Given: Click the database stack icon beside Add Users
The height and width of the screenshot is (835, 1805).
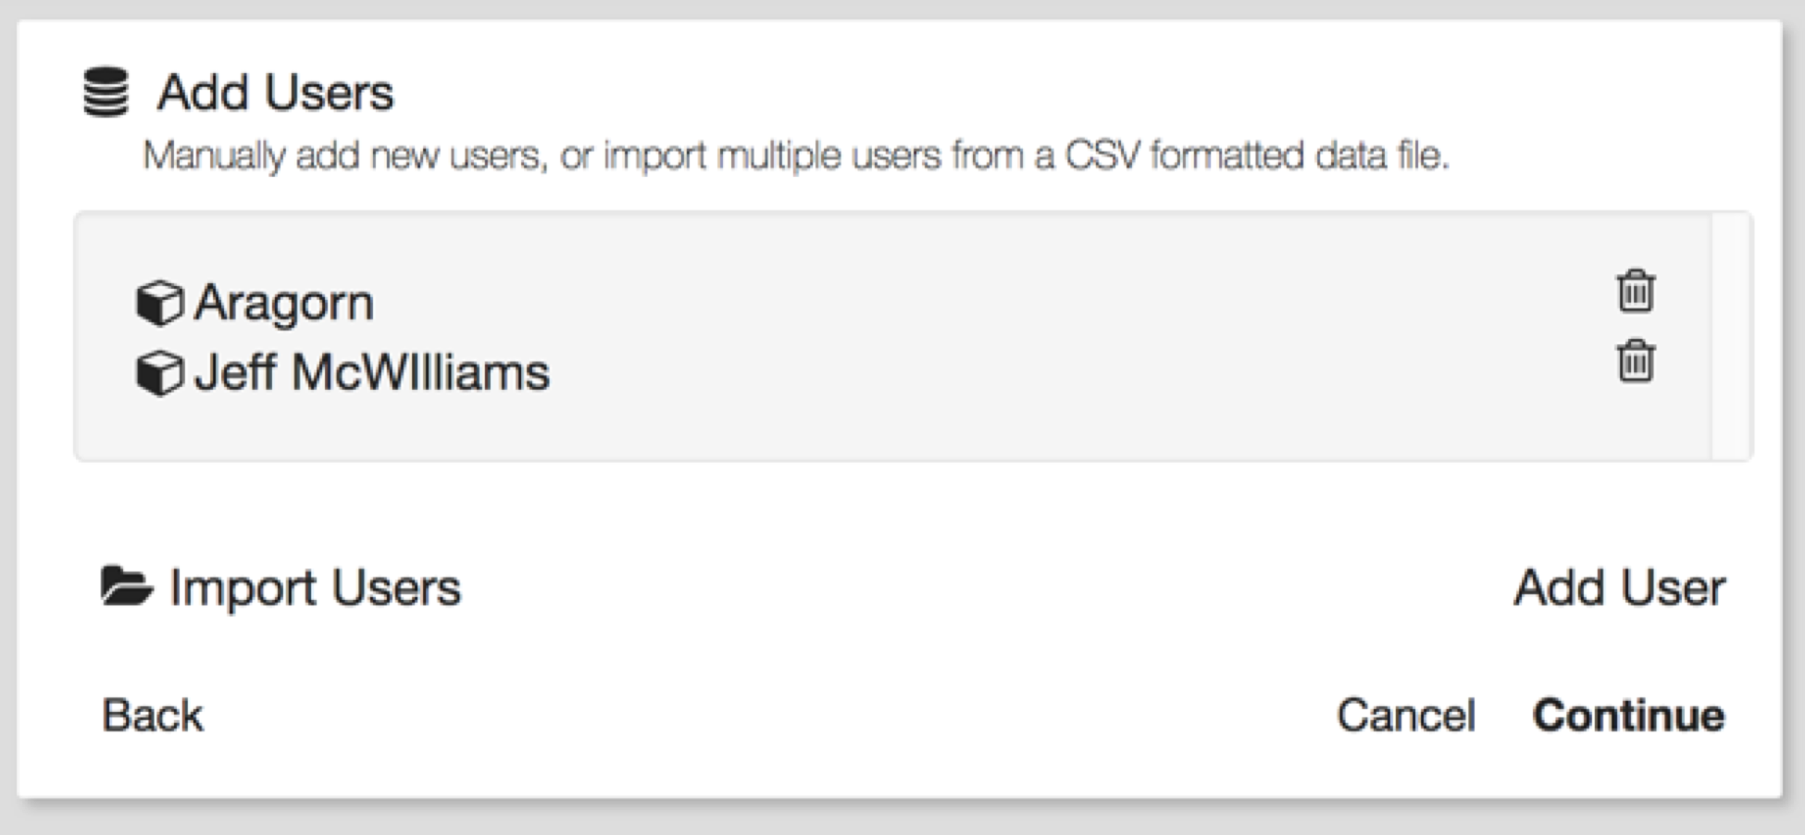Looking at the screenshot, I should (x=106, y=92).
